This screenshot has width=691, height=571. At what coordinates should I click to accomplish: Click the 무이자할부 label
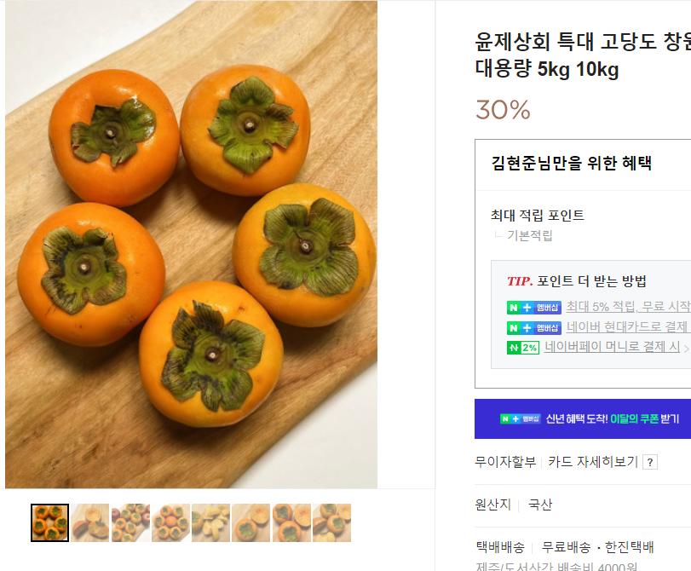[505, 462]
